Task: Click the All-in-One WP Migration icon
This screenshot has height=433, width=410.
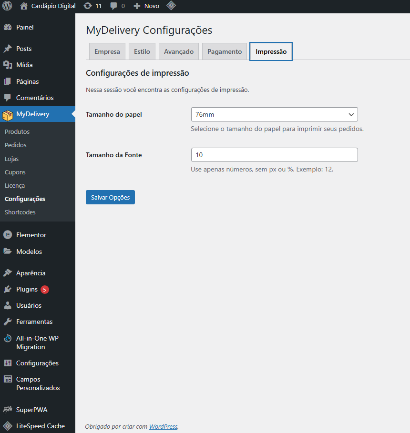Action: point(8,339)
